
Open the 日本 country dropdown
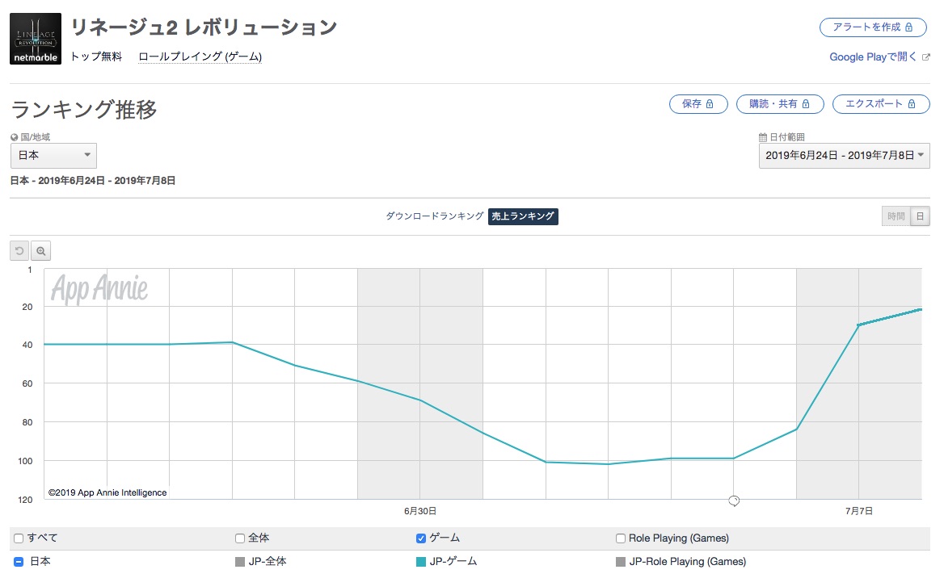coord(53,155)
